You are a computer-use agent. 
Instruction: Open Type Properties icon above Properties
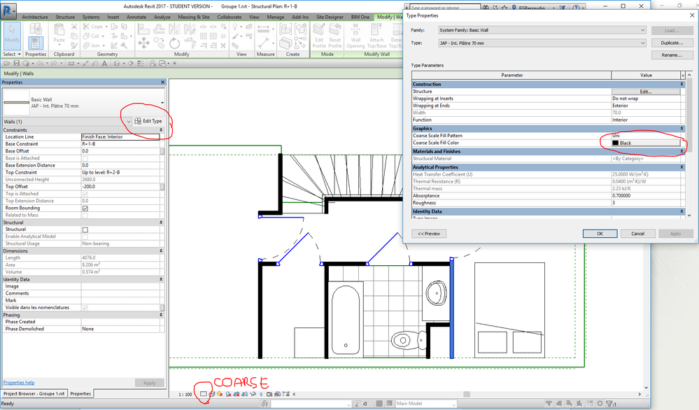tap(36, 28)
